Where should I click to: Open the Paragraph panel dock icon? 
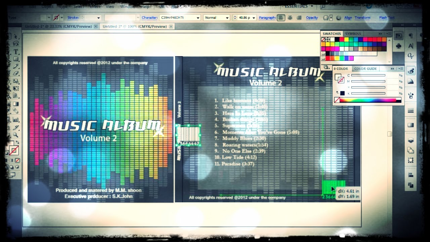(411, 36)
